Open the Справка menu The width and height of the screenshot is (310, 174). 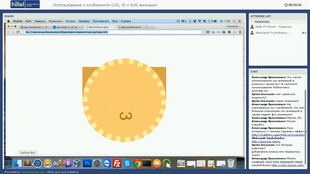click(126, 21)
